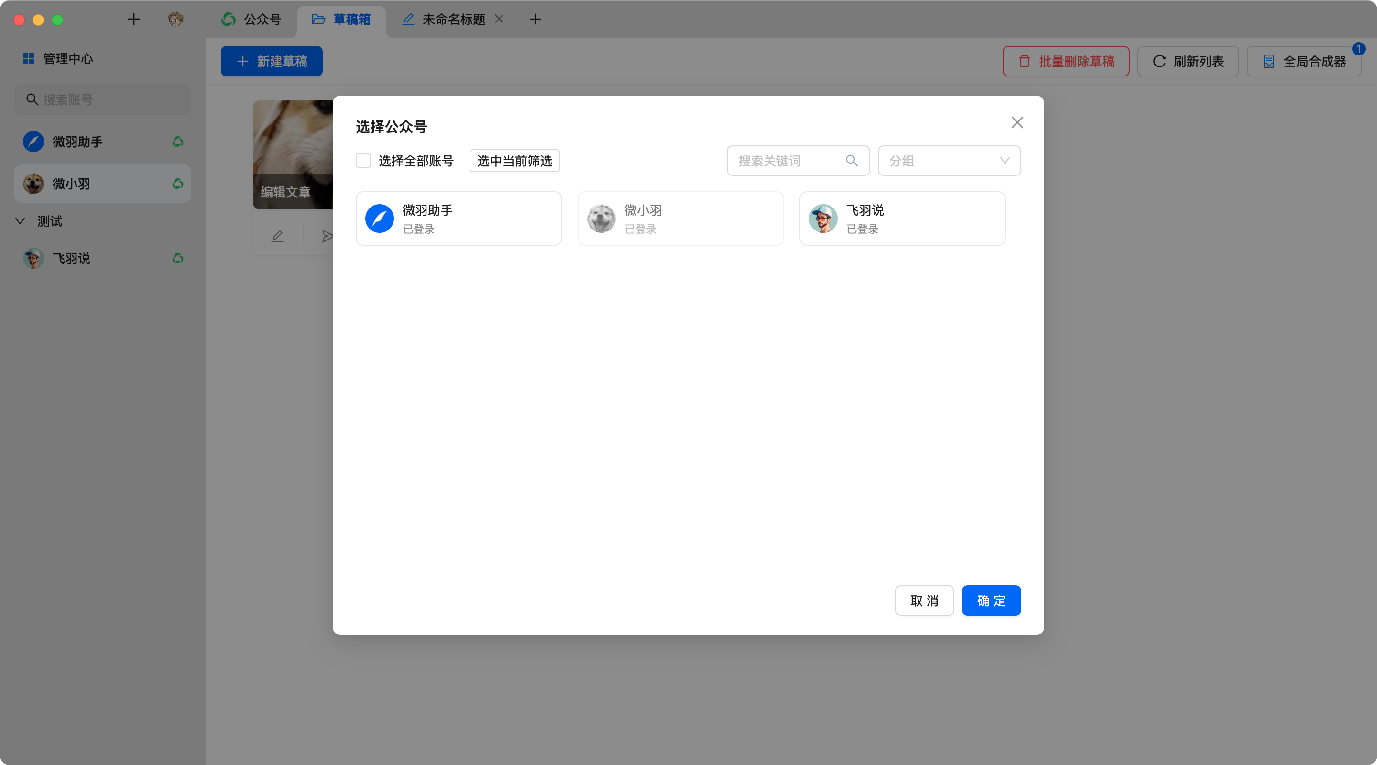Focus the 搜索关键词 input field
The width and height of the screenshot is (1377, 765).
pos(798,161)
